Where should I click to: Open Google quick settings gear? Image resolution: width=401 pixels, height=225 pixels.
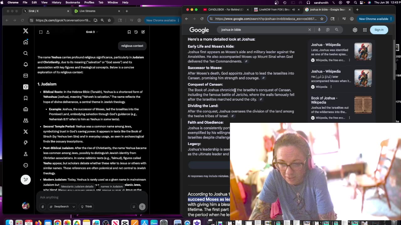355,30
